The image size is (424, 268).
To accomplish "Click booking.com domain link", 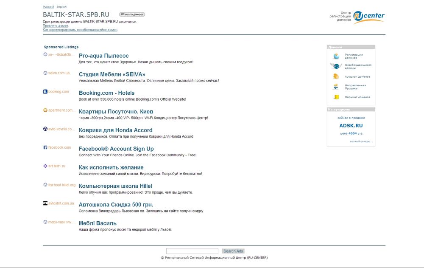I will (59, 92).
